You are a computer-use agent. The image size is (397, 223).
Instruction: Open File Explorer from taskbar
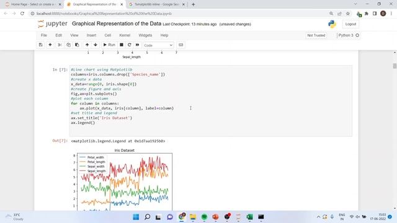click(x=193, y=217)
